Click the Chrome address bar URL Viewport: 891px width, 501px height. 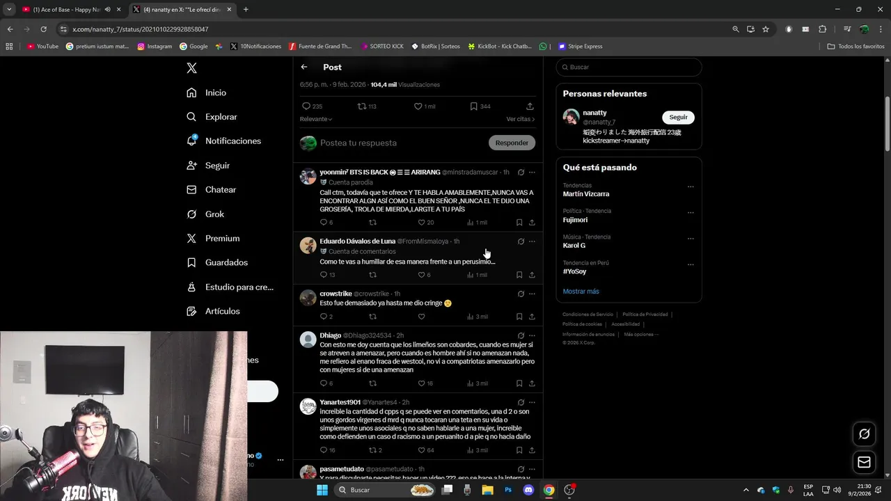(141, 29)
